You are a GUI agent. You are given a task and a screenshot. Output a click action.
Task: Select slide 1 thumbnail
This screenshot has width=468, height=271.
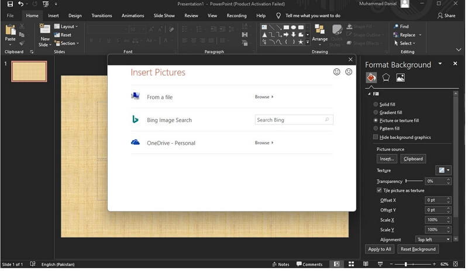[29, 71]
